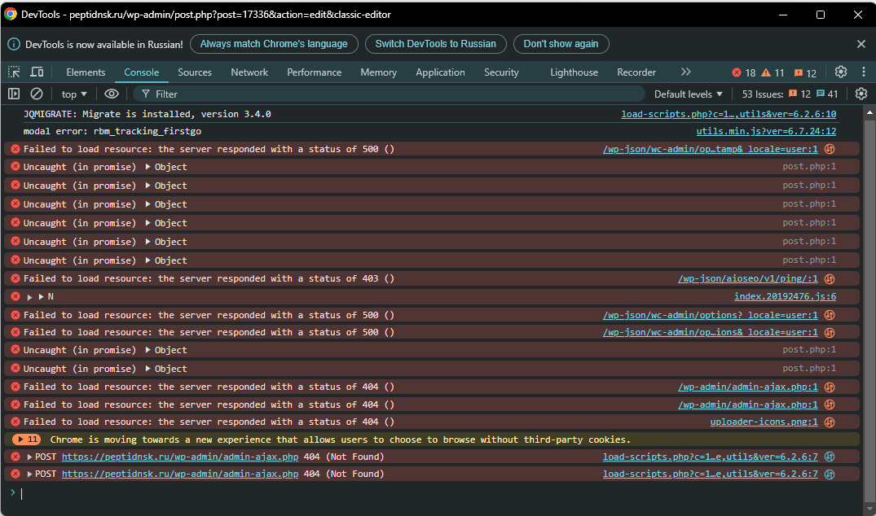Open the Recorder tab
876x516 pixels.
(636, 72)
